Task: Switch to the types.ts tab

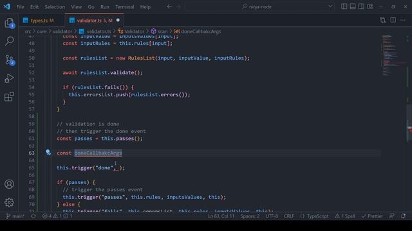Action: pyautogui.click(x=41, y=21)
